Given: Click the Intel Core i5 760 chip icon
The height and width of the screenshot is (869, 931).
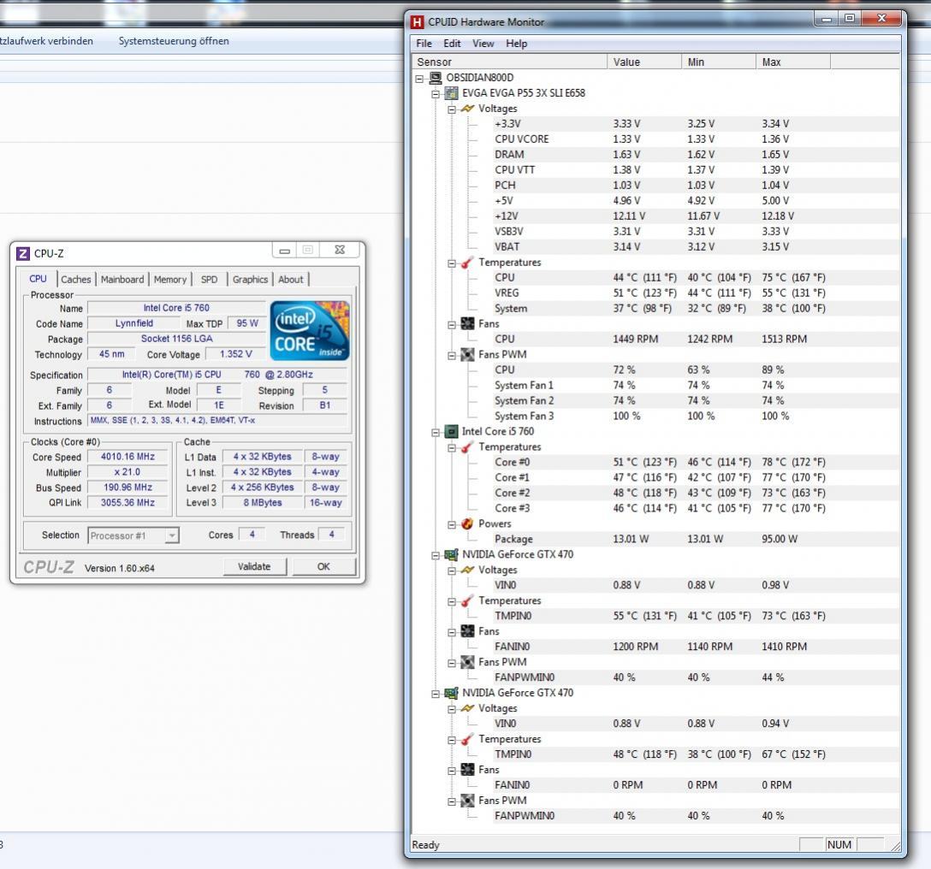Looking at the screenshot, I should tap(452, 432).
